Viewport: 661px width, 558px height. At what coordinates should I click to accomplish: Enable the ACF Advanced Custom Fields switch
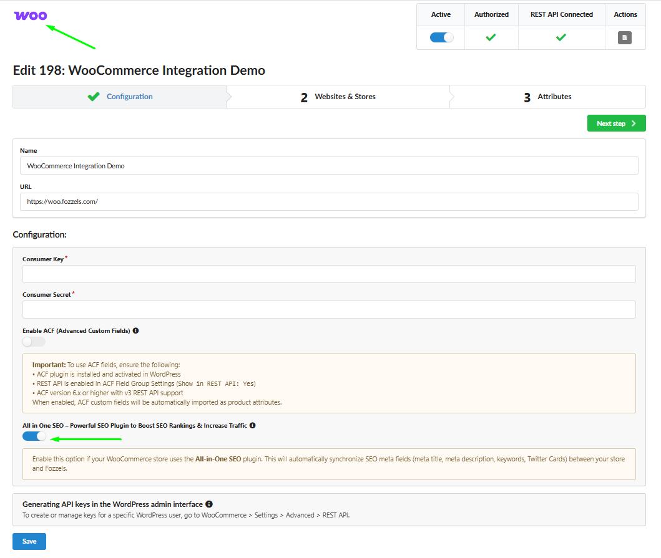click(34, 342)
